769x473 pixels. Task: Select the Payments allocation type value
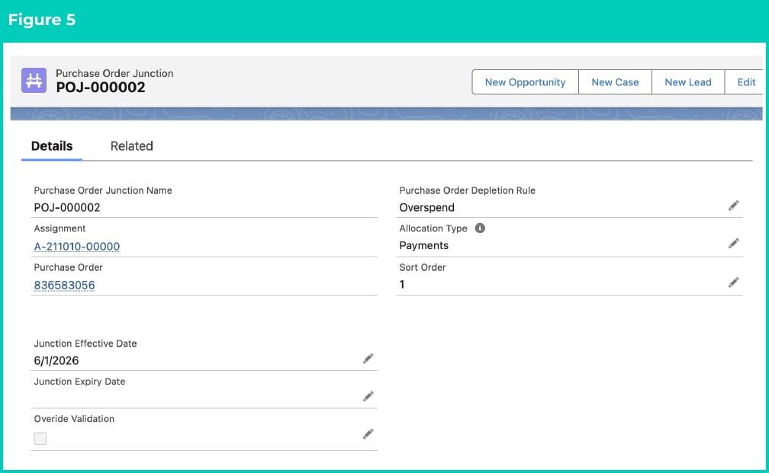coord(423,245)
